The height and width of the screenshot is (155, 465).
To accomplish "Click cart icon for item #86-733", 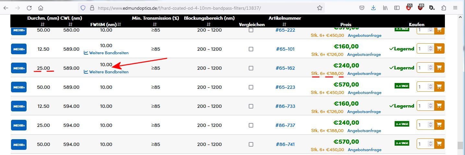I will click(439, 106).
